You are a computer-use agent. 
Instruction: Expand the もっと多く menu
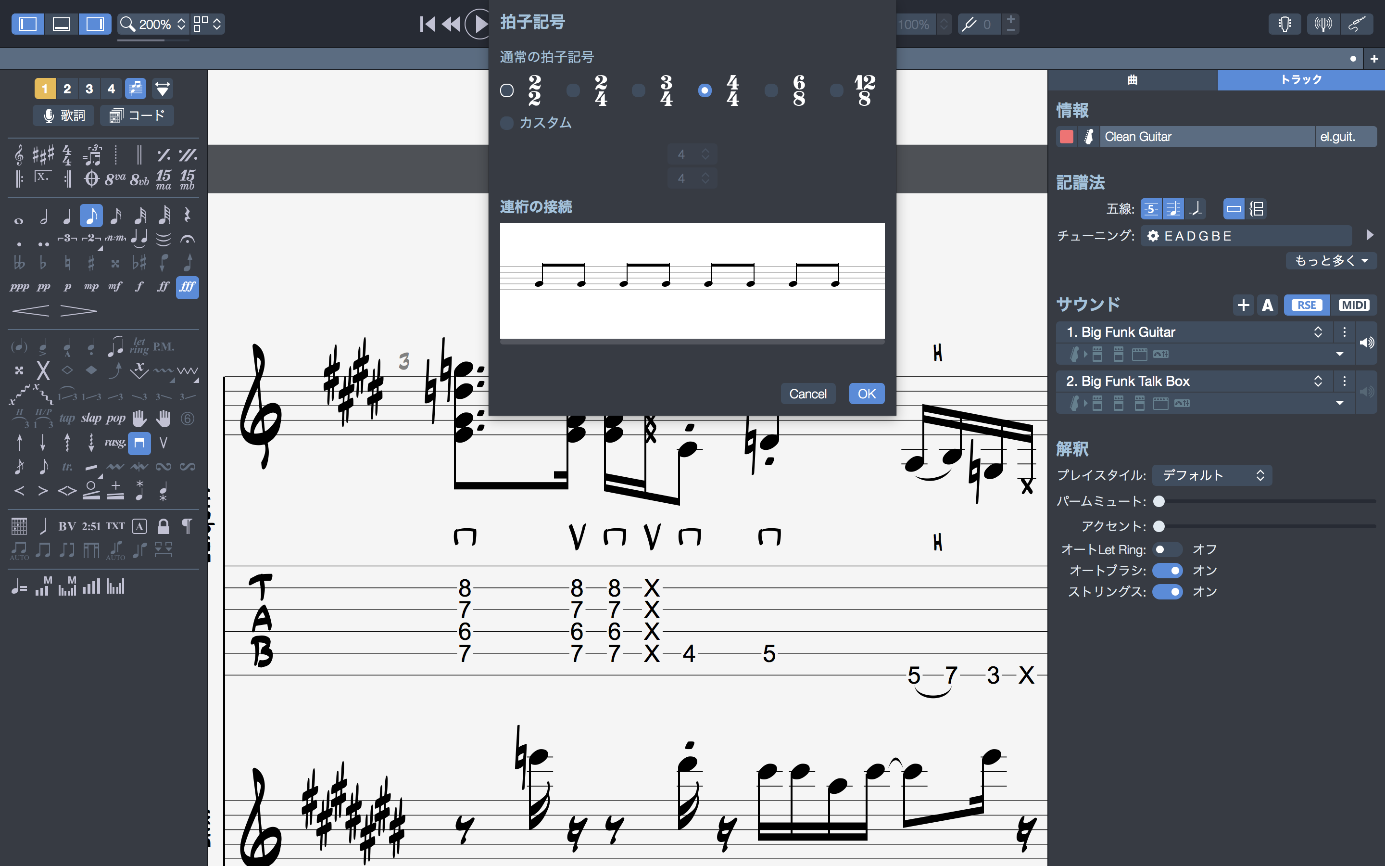click(x=1331, y=261)
